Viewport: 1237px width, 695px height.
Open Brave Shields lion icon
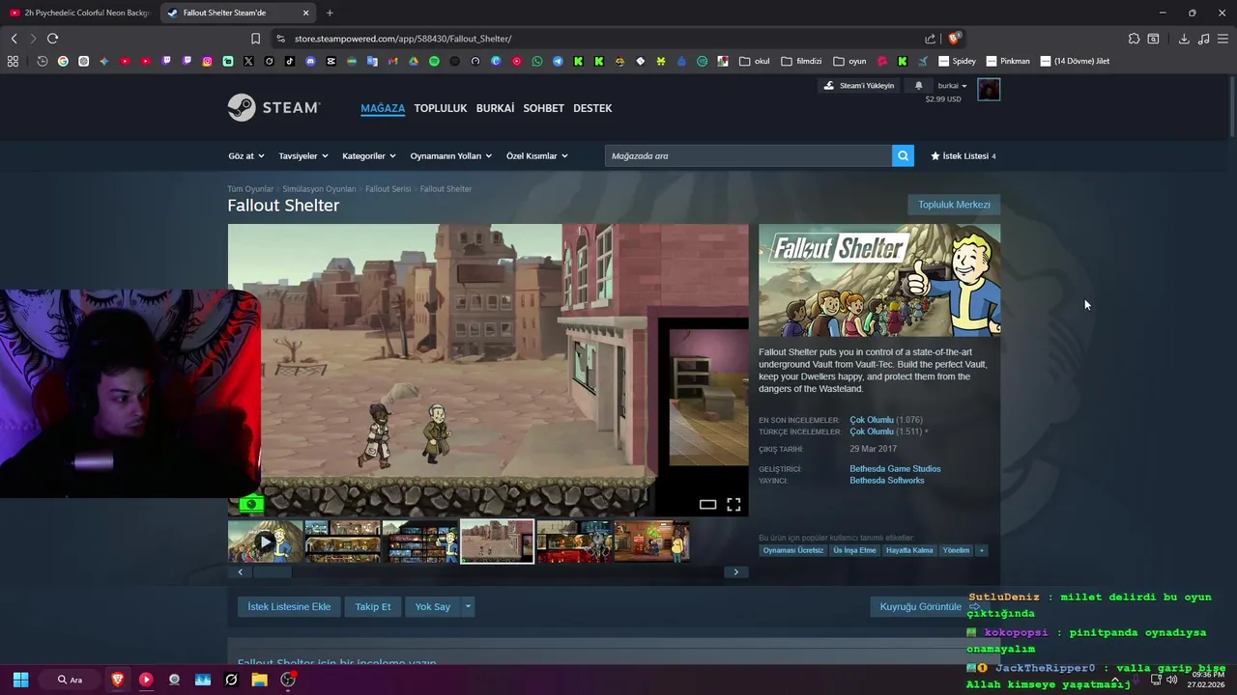point(954,39)
